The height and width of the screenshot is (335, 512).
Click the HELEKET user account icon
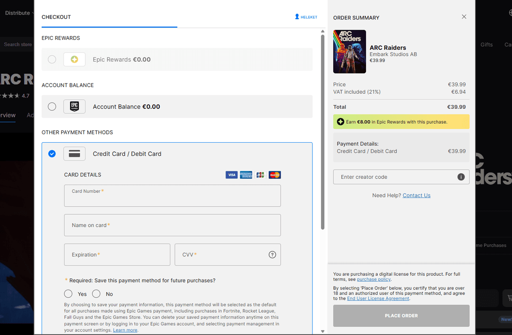pos(297,17)
